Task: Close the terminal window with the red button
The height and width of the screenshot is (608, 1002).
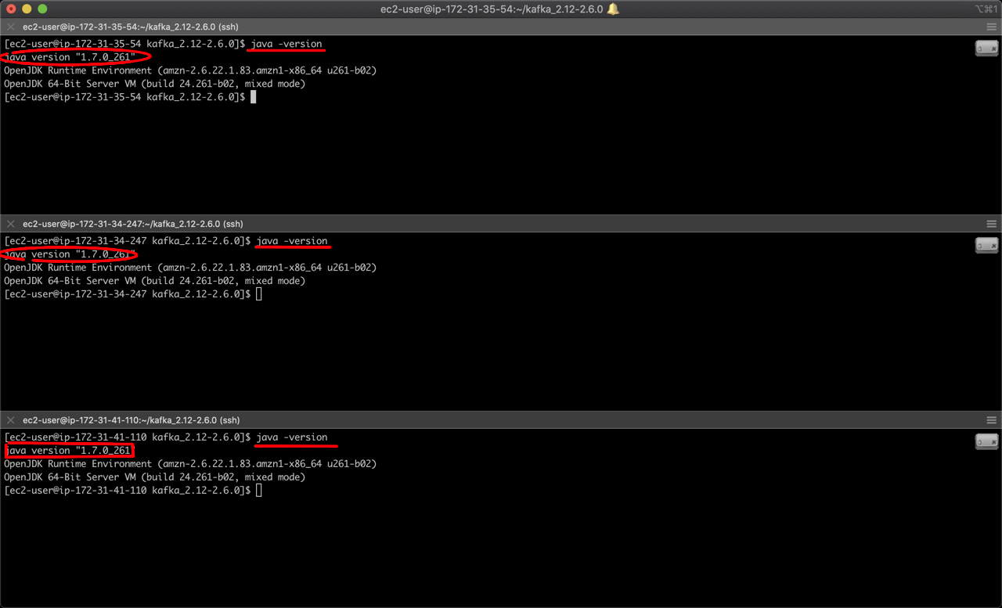Action: [x=11, y=9]
